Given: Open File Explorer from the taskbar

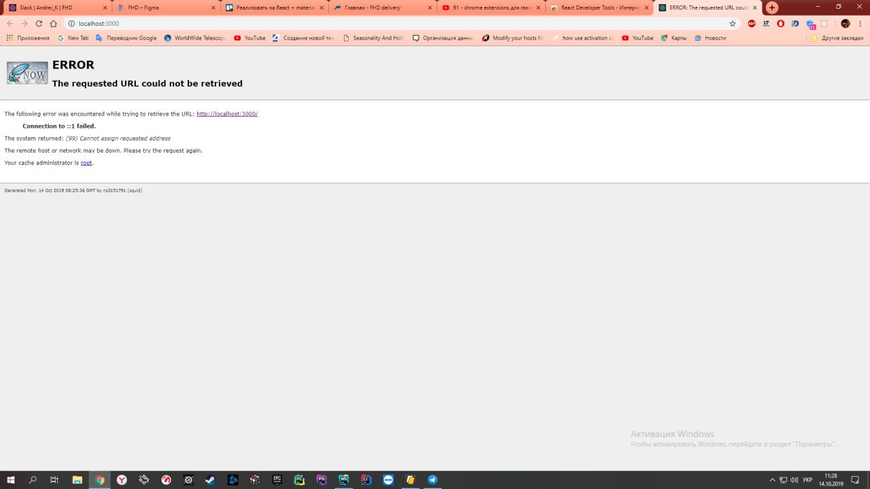Looking at the screenshot, I should 77,479.
